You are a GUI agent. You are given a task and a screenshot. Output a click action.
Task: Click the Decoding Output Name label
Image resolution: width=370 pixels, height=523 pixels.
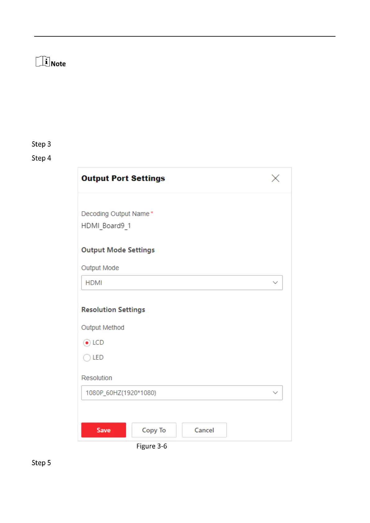(x=115, y=214)
